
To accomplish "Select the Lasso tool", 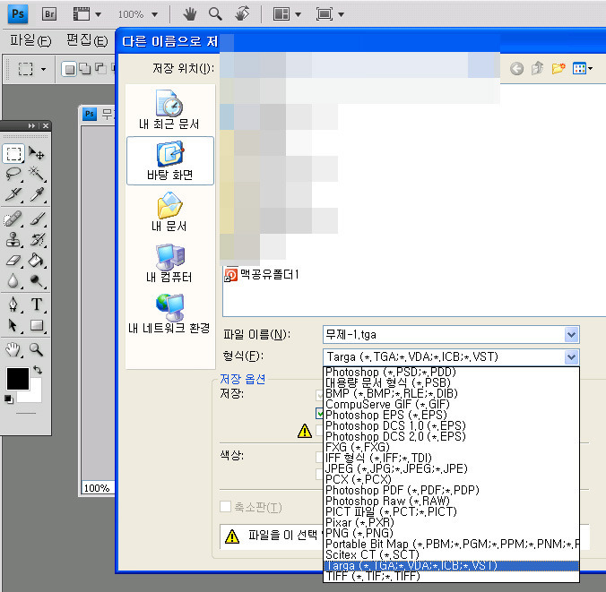I will (14, 174).
